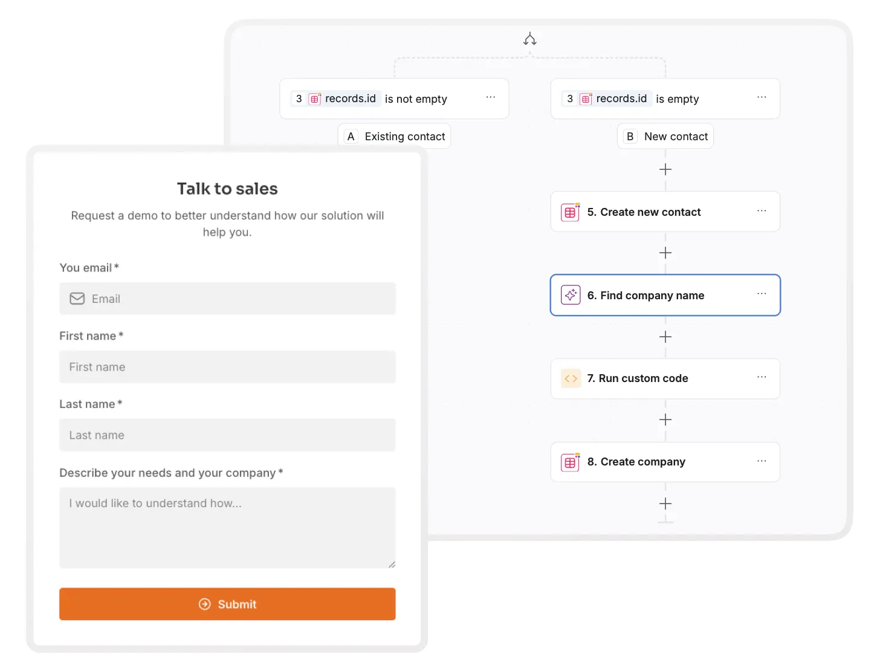Select the 'B New contact' branch label

coord(665,136)
